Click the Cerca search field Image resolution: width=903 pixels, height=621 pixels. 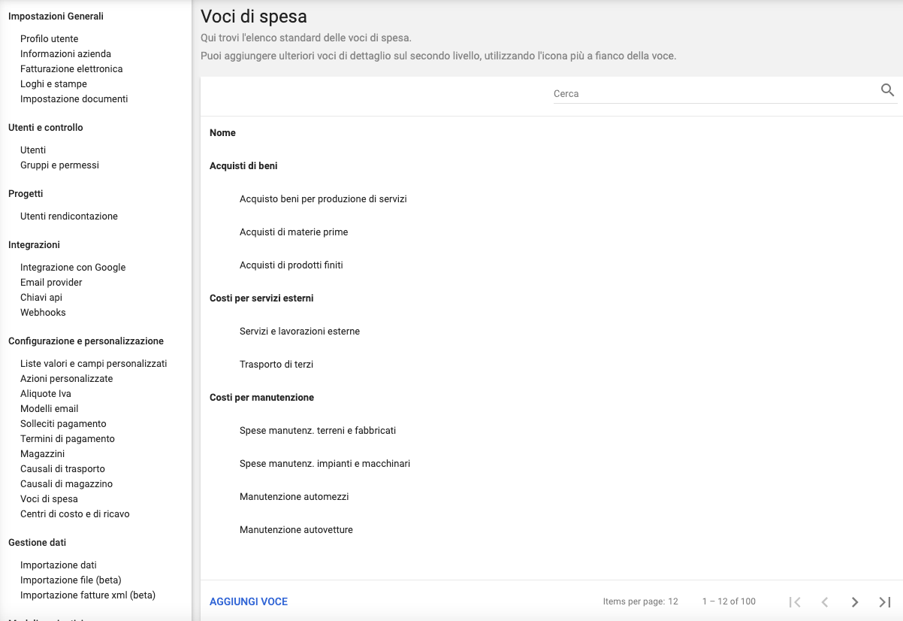pyautogui.click(x=714, y=94)
